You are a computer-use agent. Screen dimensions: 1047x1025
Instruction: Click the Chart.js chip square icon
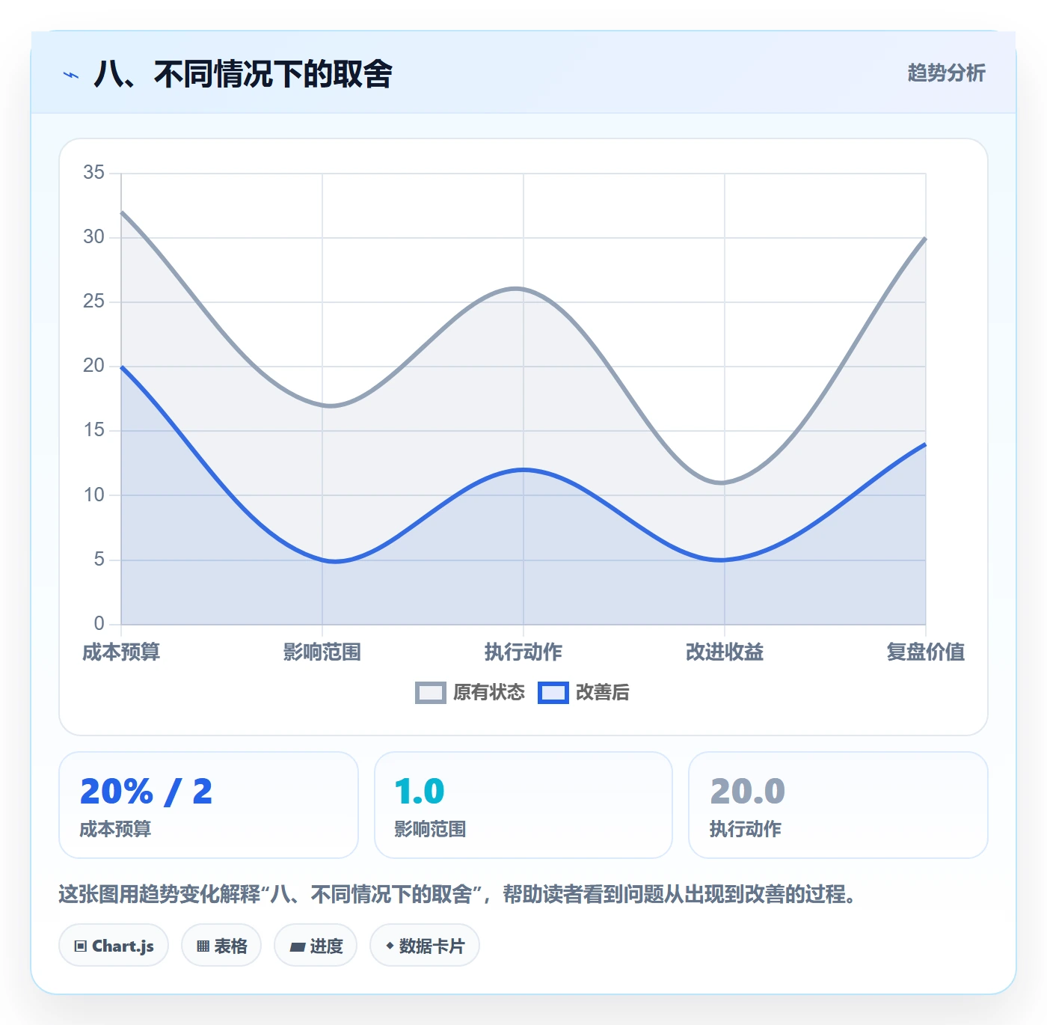click(81, 946)
